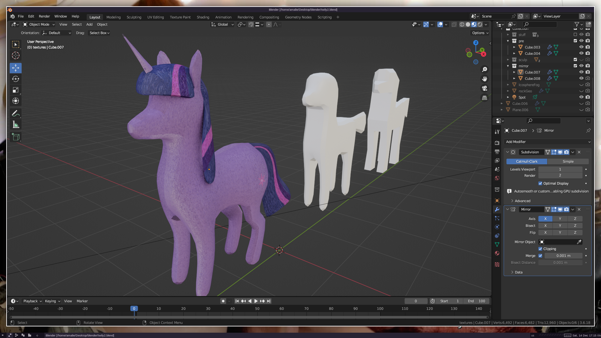Hide Cube.007 with eye icon
Image resolution: width=601 pixels, height=338 pixels.
tap(581, 72)
